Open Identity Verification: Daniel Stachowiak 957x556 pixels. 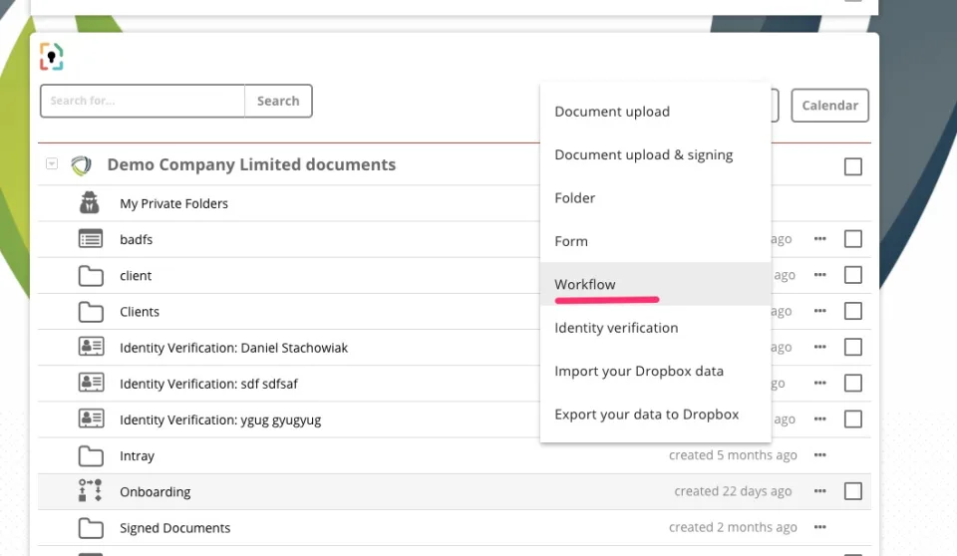[x=233, y=348]
